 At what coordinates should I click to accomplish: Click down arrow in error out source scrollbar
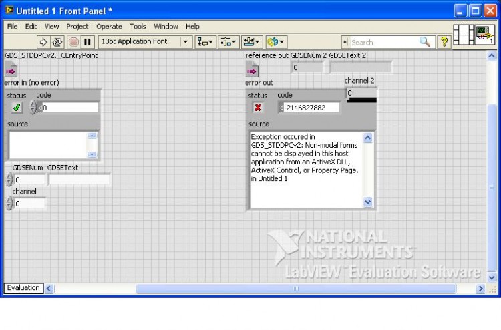pyautogui.click(x=368, y=202)
